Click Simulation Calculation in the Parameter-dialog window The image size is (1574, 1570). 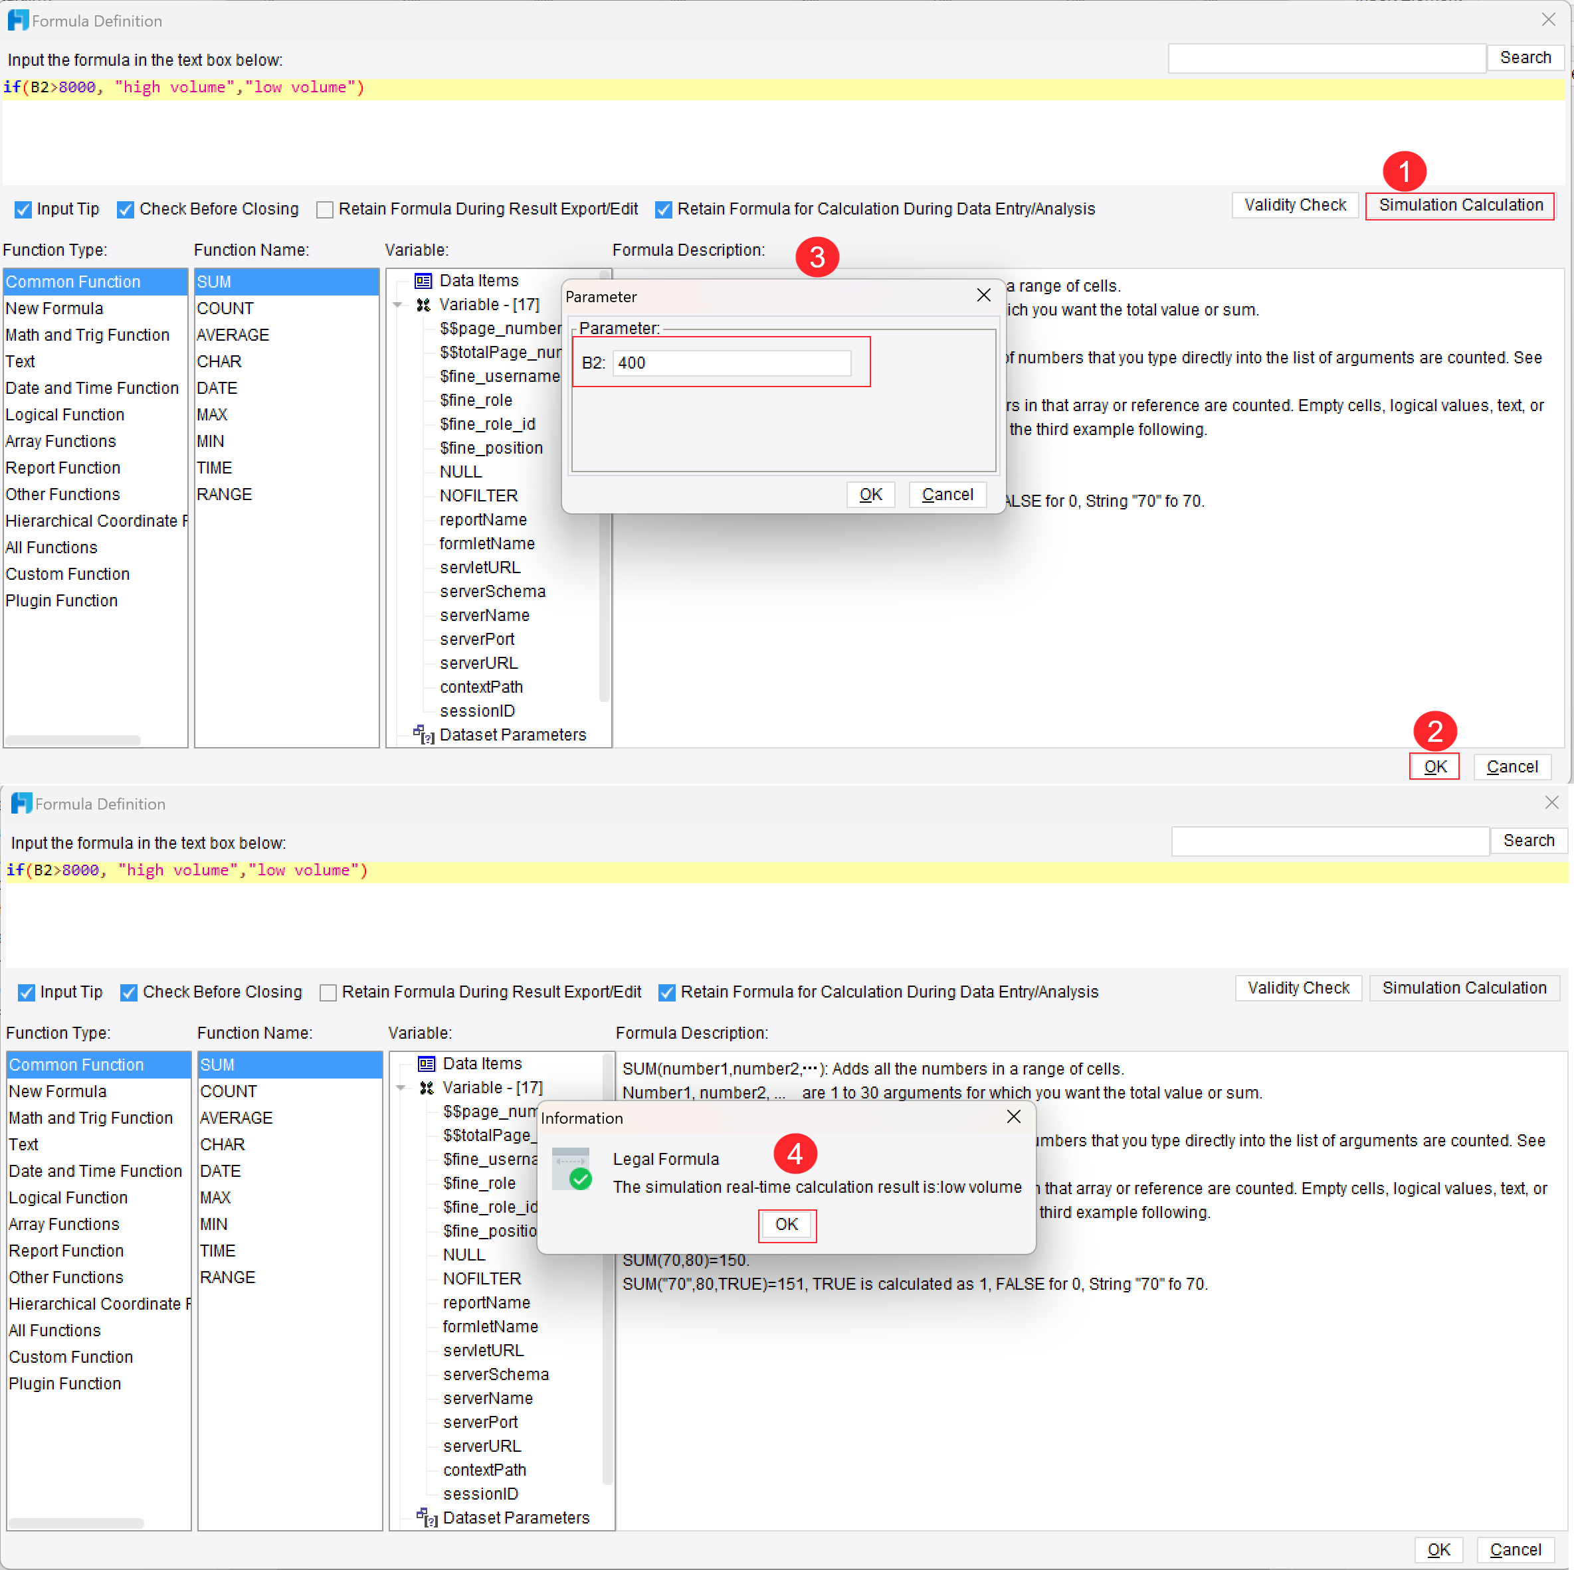(x=1460, y=205)
